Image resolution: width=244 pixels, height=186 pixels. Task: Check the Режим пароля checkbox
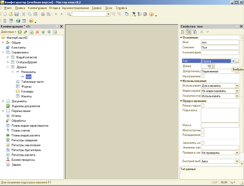[x=203, y=106]
